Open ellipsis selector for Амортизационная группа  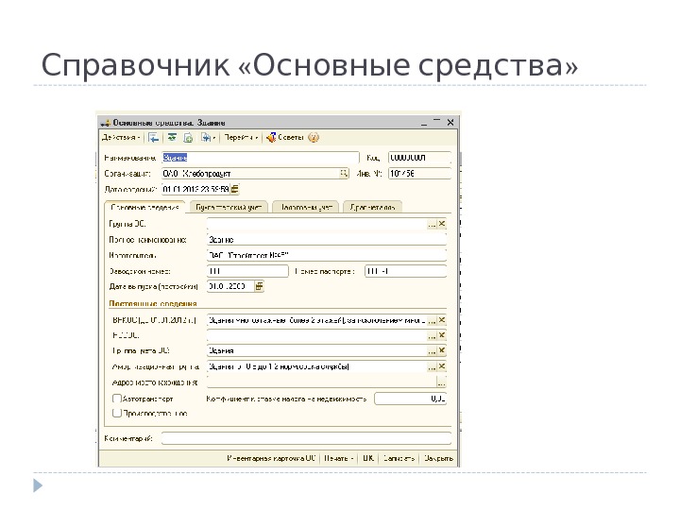pos(432,366)
